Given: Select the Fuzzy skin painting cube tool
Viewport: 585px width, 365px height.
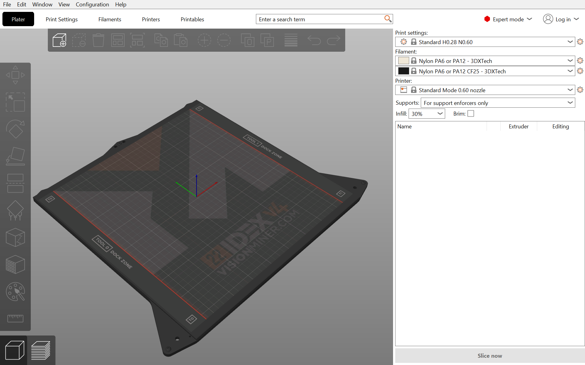Looking at the screenshot, I should point(15,265).
